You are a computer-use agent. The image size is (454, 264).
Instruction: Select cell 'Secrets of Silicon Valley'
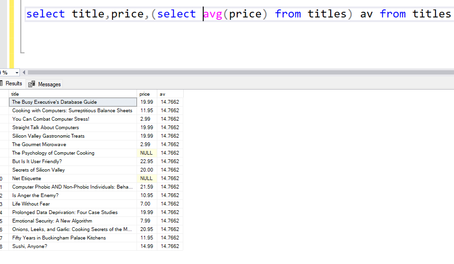click(73, 170)
